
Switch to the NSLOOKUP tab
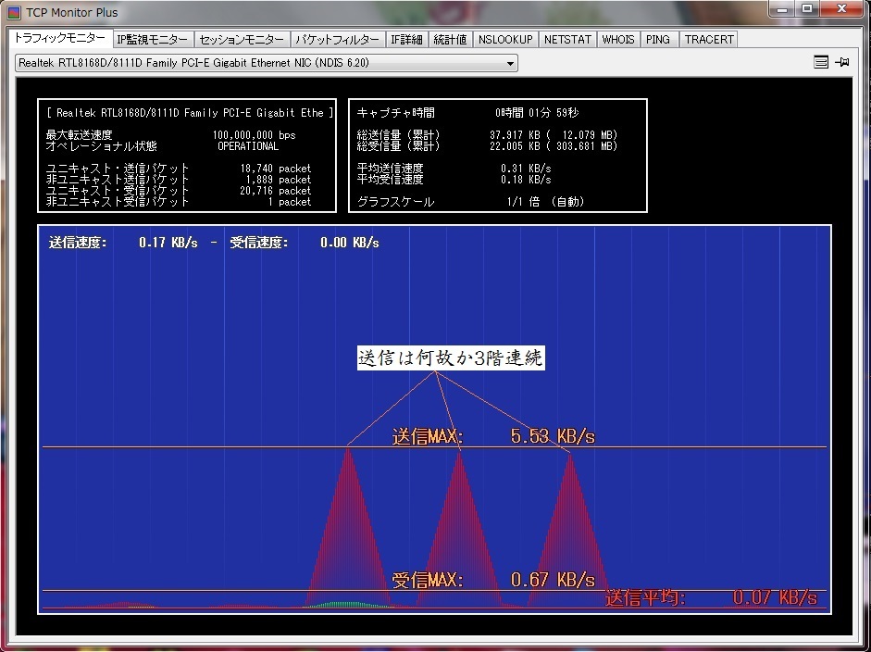click(505, 40)
